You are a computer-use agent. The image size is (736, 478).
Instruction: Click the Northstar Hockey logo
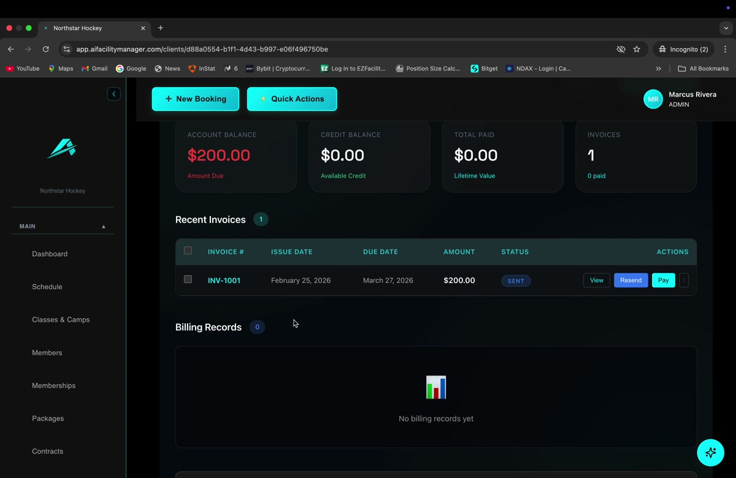tap(62, 148)
